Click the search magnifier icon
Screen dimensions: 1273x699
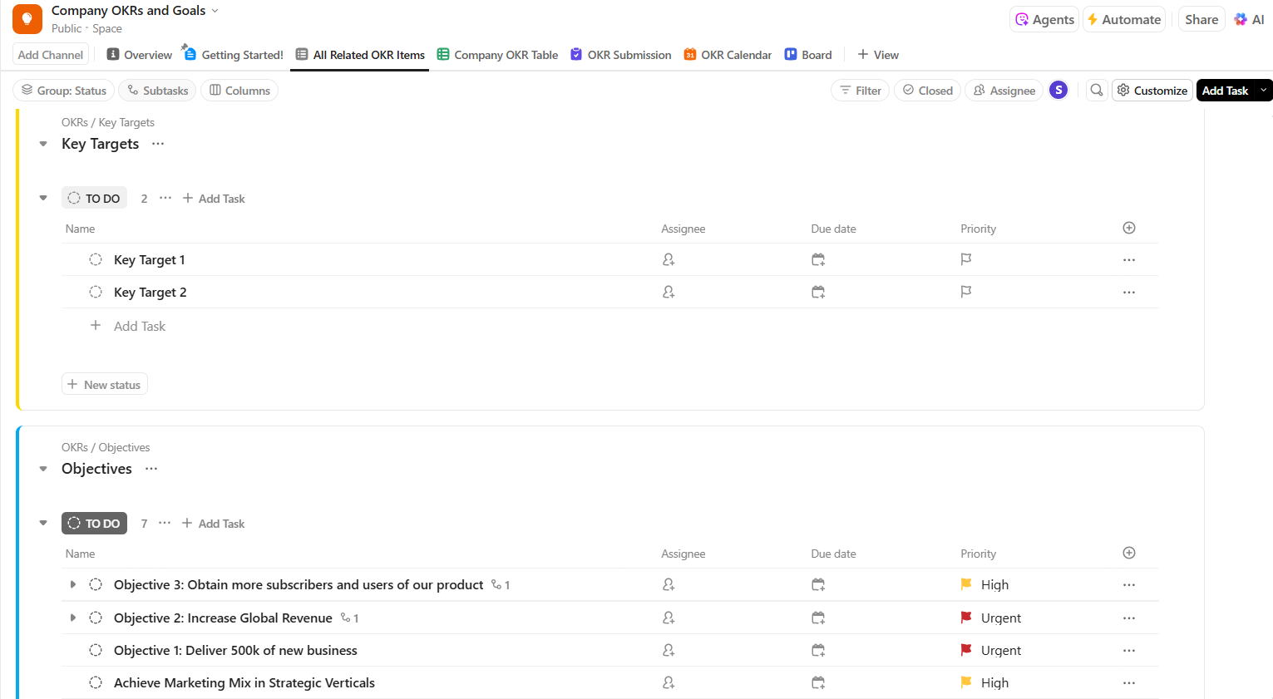tap(1097, 91)
